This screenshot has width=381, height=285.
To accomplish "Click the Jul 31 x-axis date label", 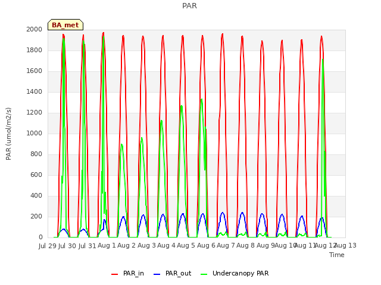I will tap(87, 246).
